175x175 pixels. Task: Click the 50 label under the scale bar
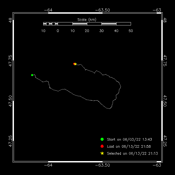(131, 31)
